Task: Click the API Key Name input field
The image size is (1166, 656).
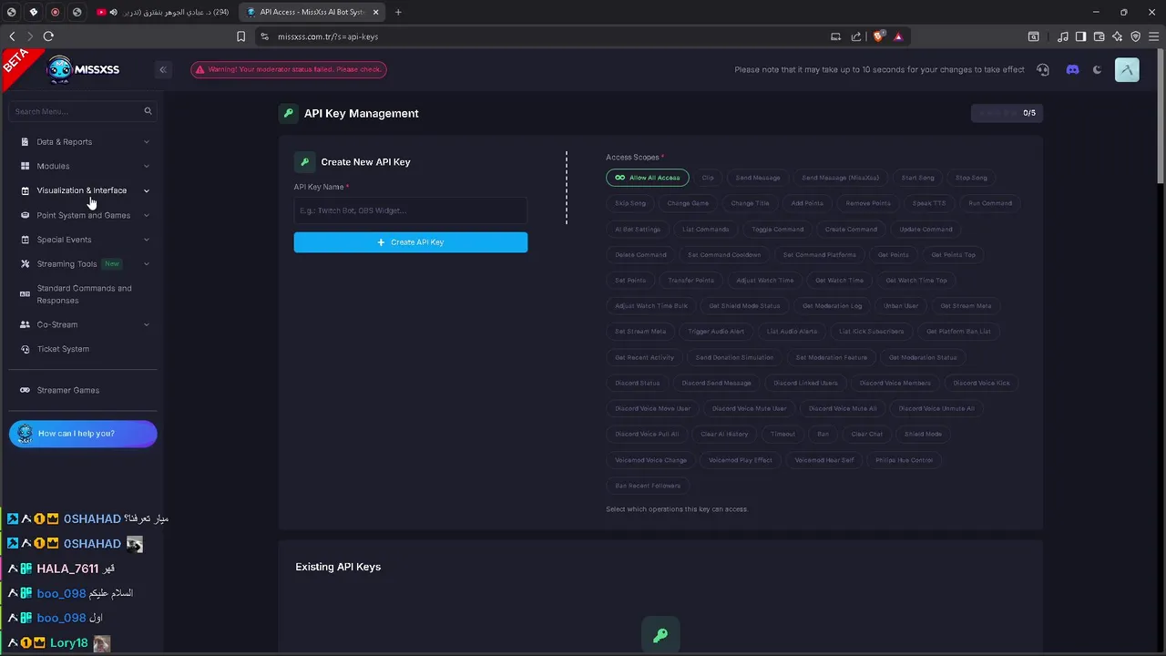Action: 410,210
